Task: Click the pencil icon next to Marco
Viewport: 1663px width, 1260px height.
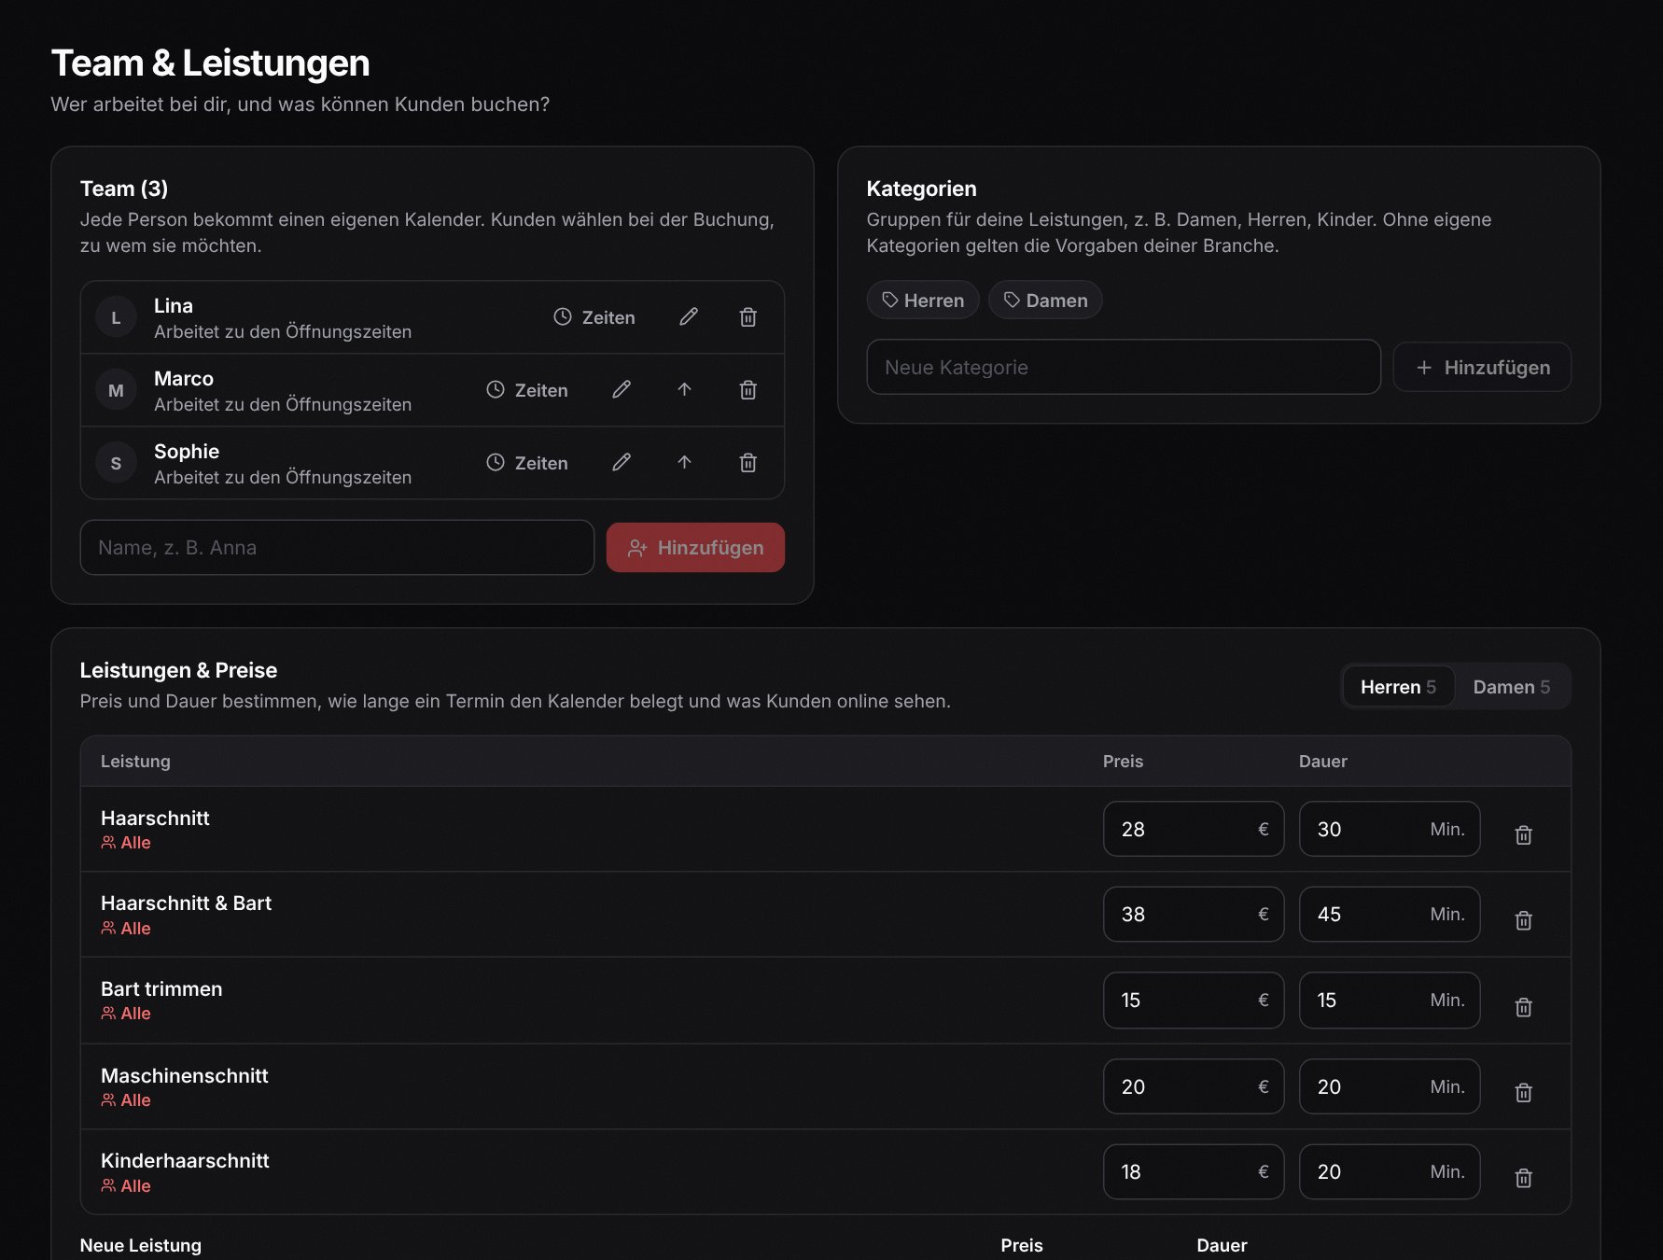Action: [x=622, y=390]
